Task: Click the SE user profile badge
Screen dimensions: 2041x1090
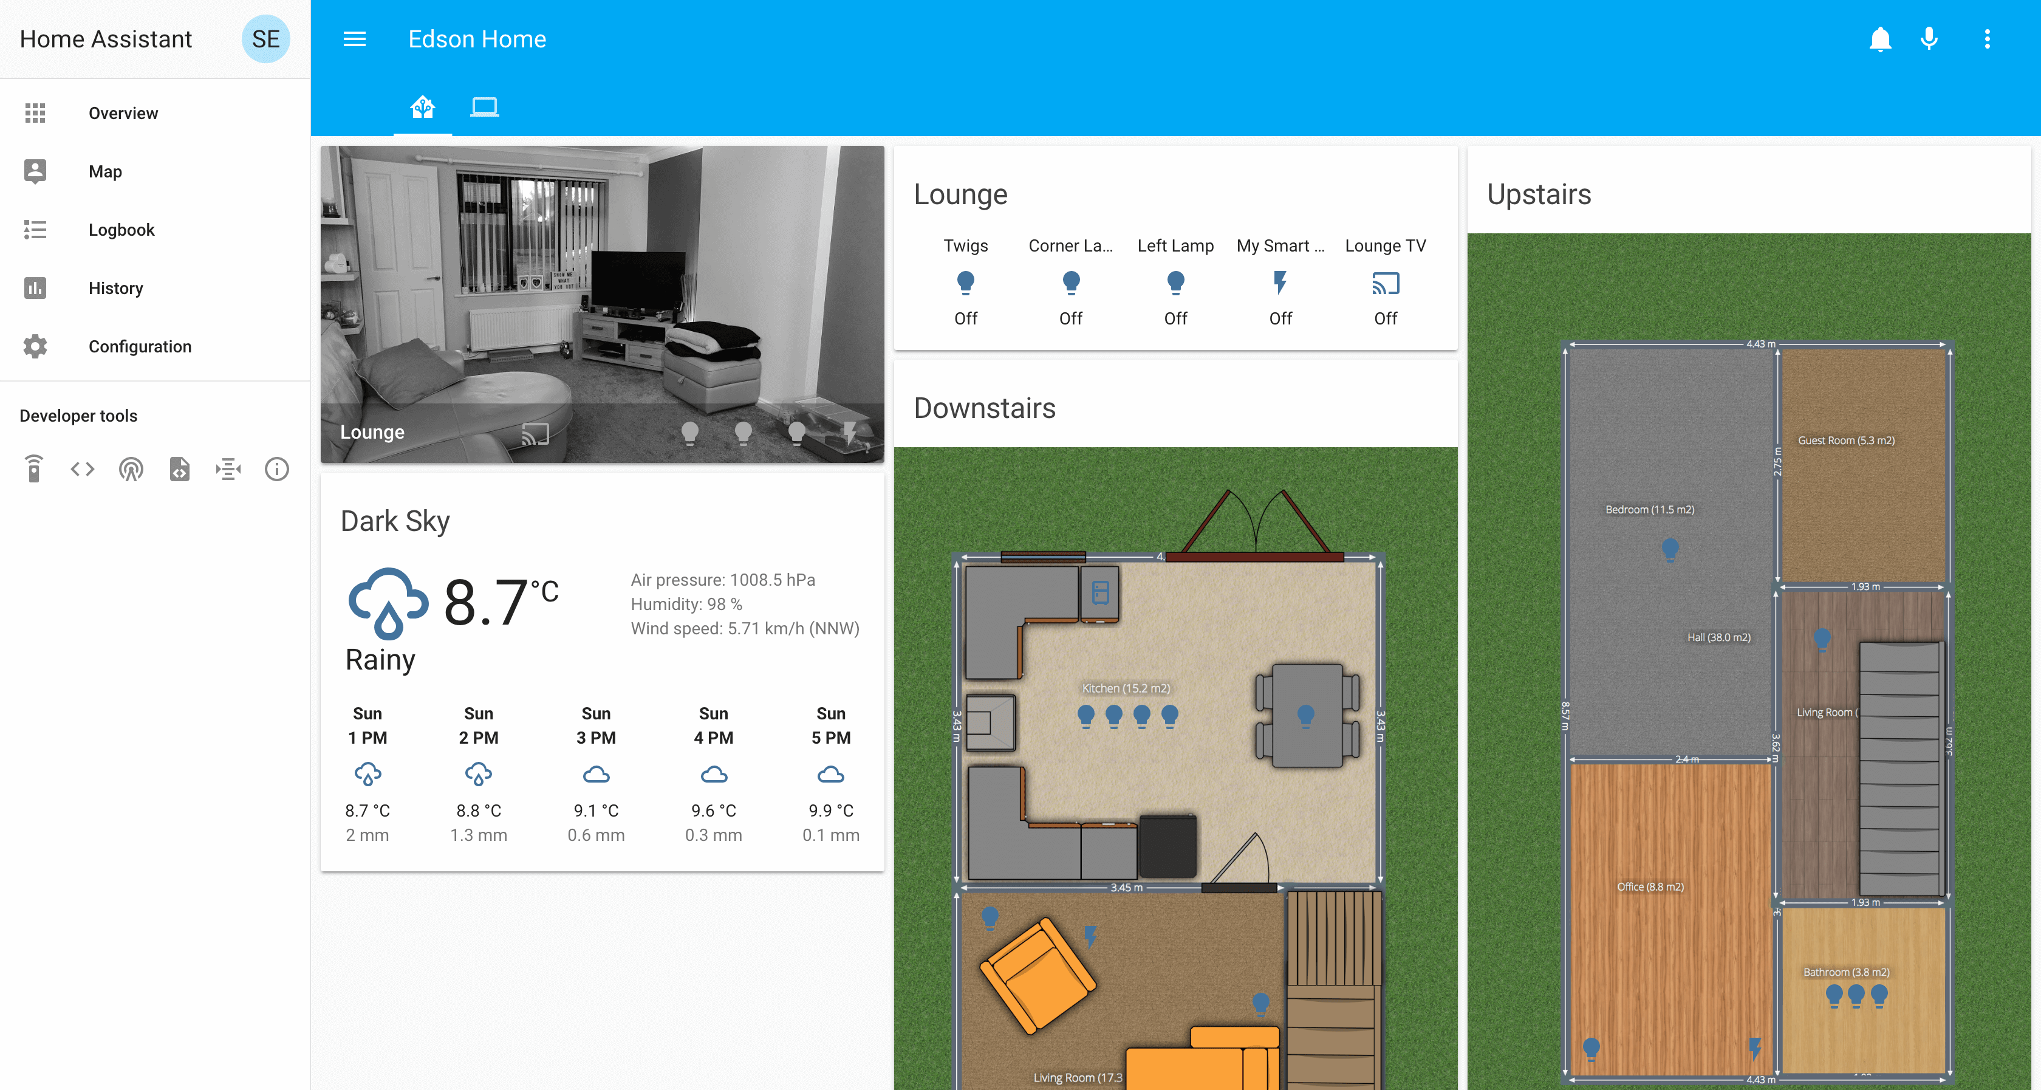Action: pyautogui.click(x=265, y=39)
